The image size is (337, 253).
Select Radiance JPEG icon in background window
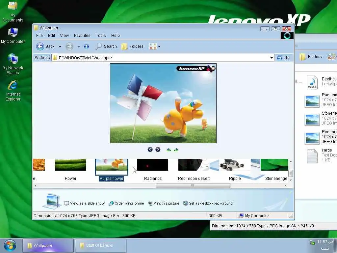[312, 101]
